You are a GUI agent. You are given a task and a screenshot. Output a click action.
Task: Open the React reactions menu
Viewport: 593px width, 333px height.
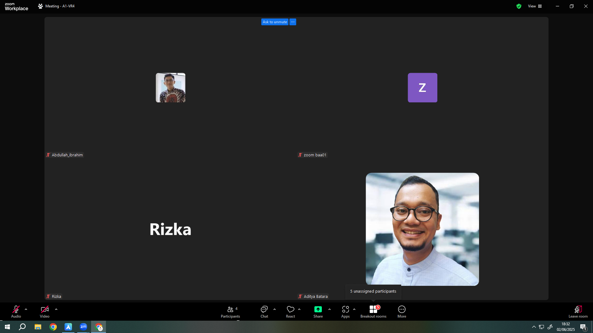point(291,312)
